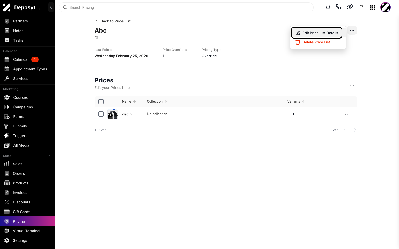Go to next page arrow

click(355, 130)
